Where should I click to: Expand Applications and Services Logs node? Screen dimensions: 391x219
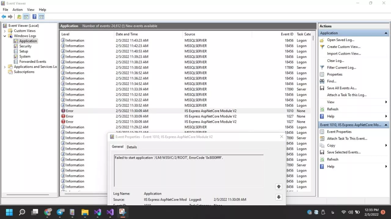5,67
